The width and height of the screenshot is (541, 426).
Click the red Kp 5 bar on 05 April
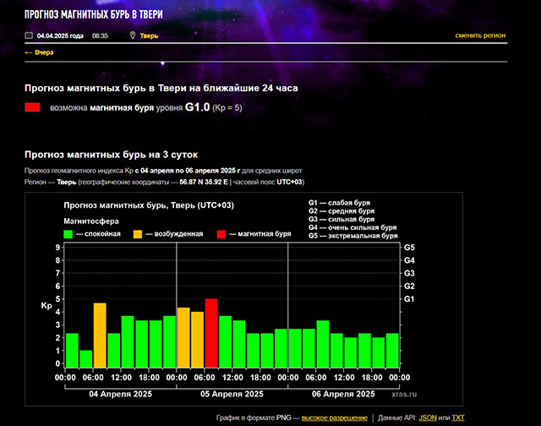(x=211, y=333)
